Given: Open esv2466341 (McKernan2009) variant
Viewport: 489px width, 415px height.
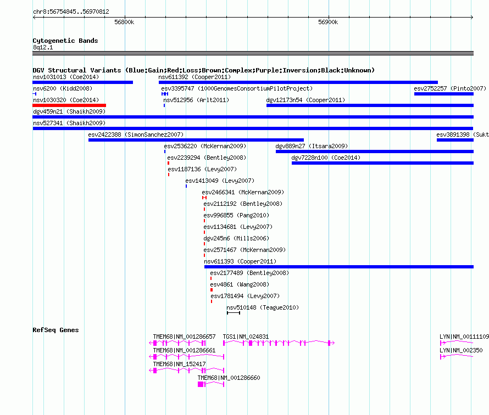Looking at the screenshot, I should tap(243, 192).
